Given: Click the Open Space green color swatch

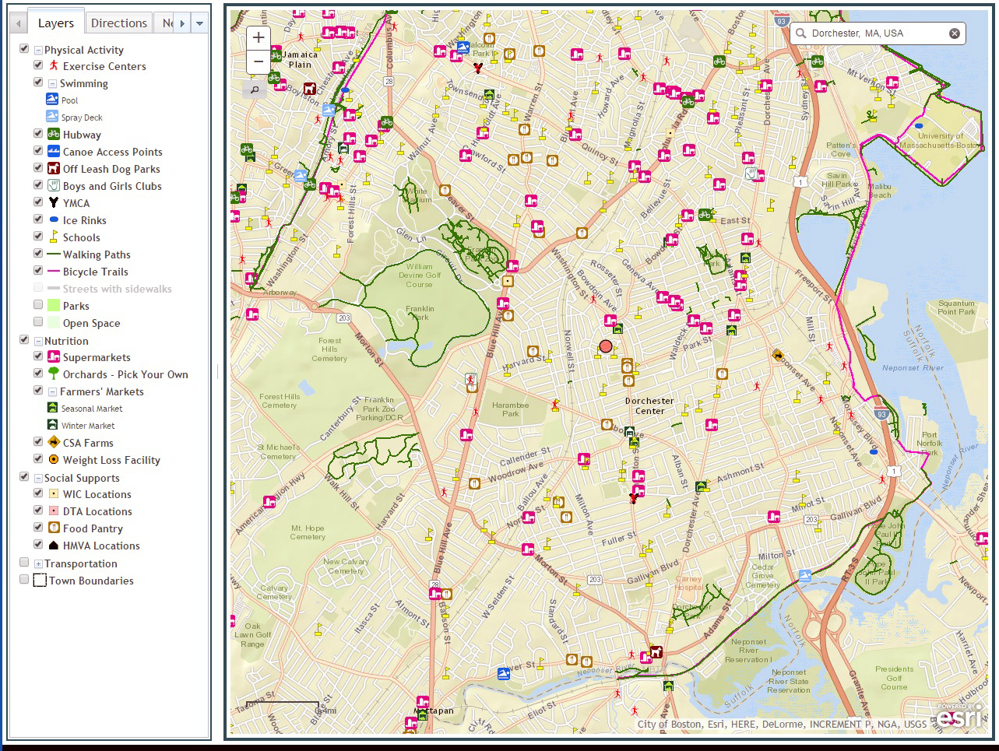Looking at the screenshot, I should click(55, 322).
